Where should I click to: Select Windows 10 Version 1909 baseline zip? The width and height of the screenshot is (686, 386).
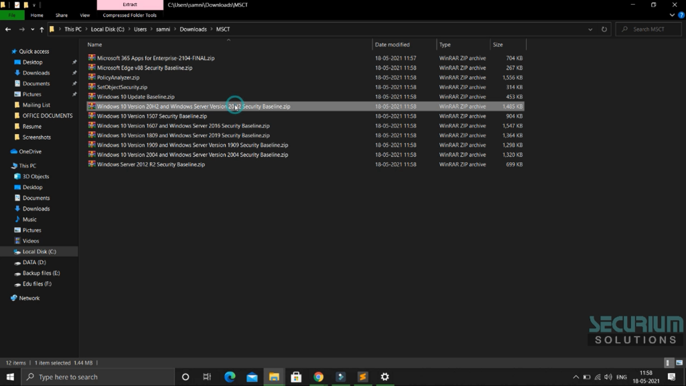point(305,145)
